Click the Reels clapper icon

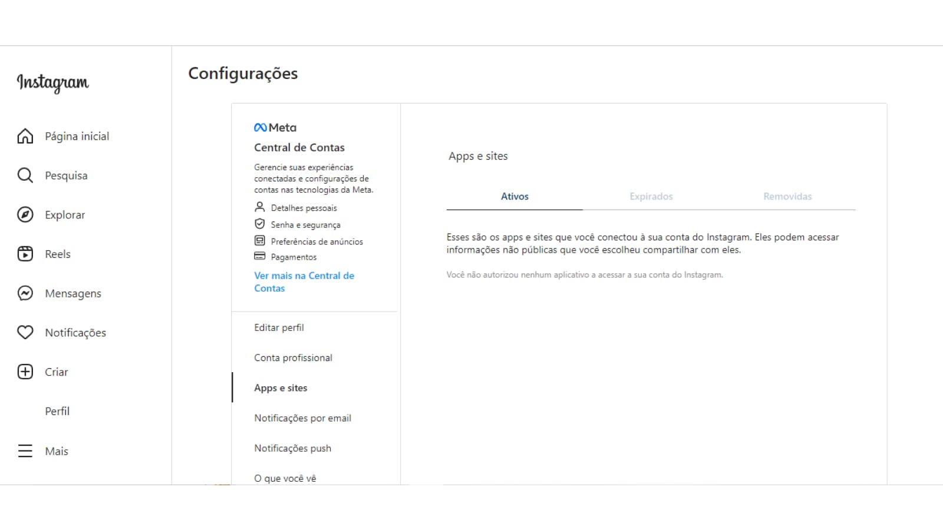click(25, 254)
